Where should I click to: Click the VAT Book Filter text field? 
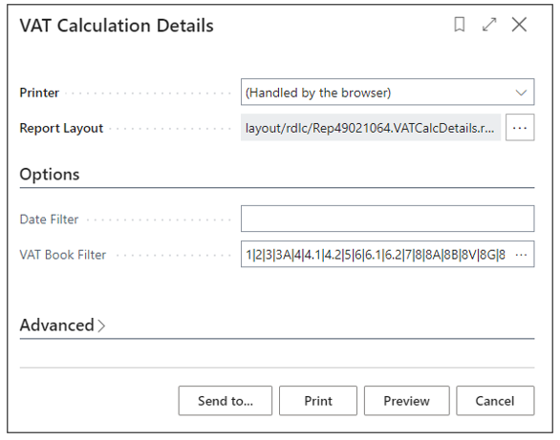pyautogui.click(x=377, y=254)
